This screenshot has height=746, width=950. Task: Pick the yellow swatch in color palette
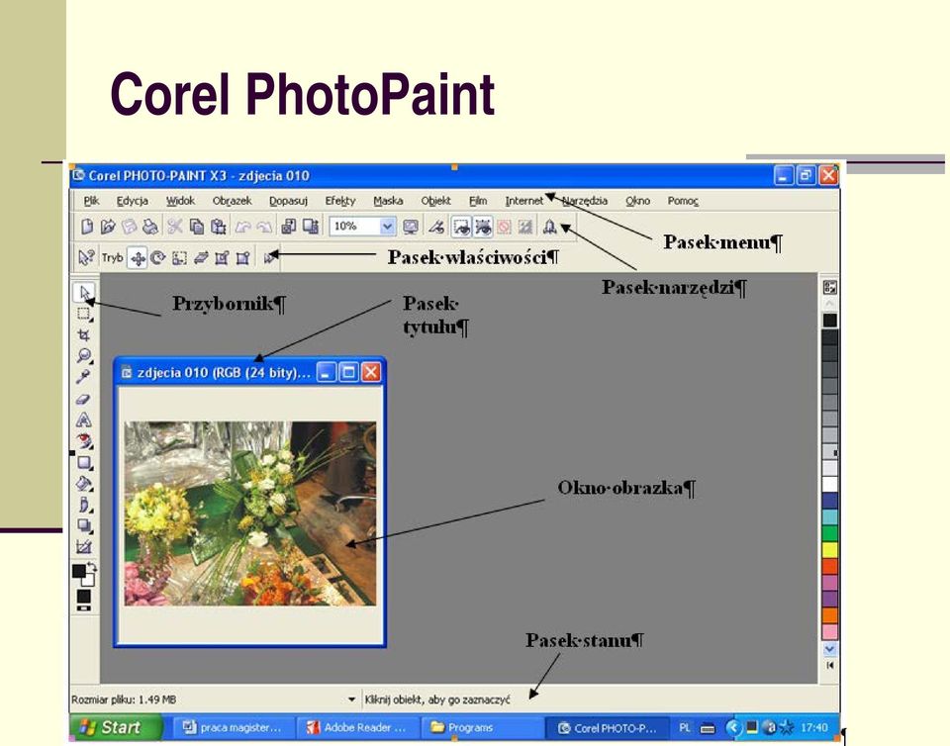[829, 550]
